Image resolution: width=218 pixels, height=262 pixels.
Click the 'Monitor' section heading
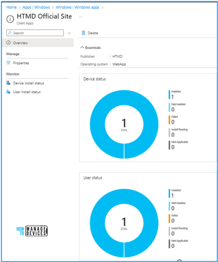(13, 74)
